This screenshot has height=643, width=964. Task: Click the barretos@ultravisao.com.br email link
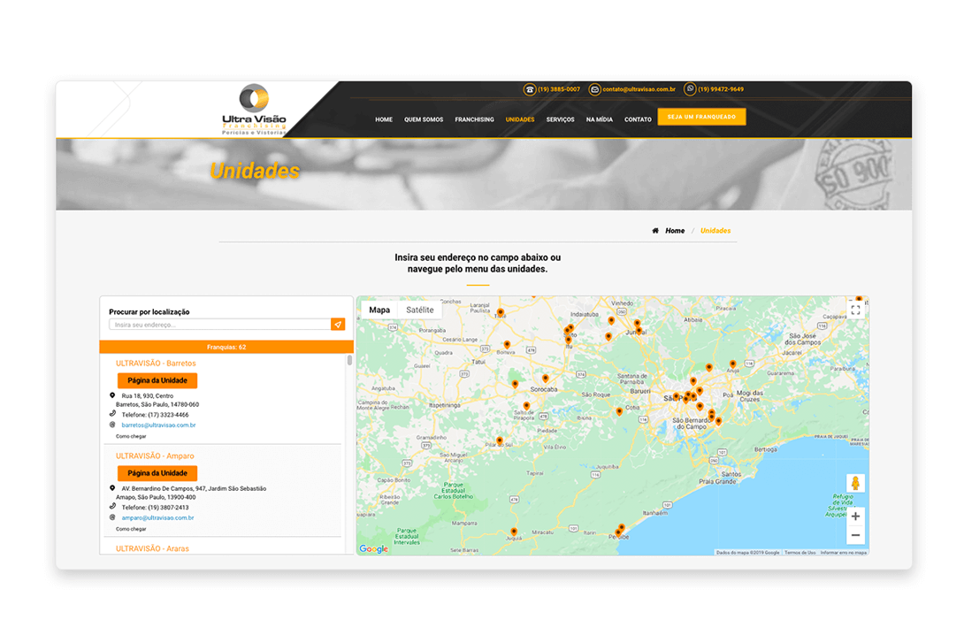(x=158, y=425)
